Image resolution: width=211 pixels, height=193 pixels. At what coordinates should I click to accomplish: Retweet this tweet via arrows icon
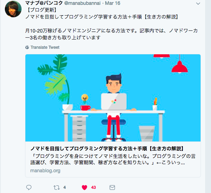click(x=57, y=187)
